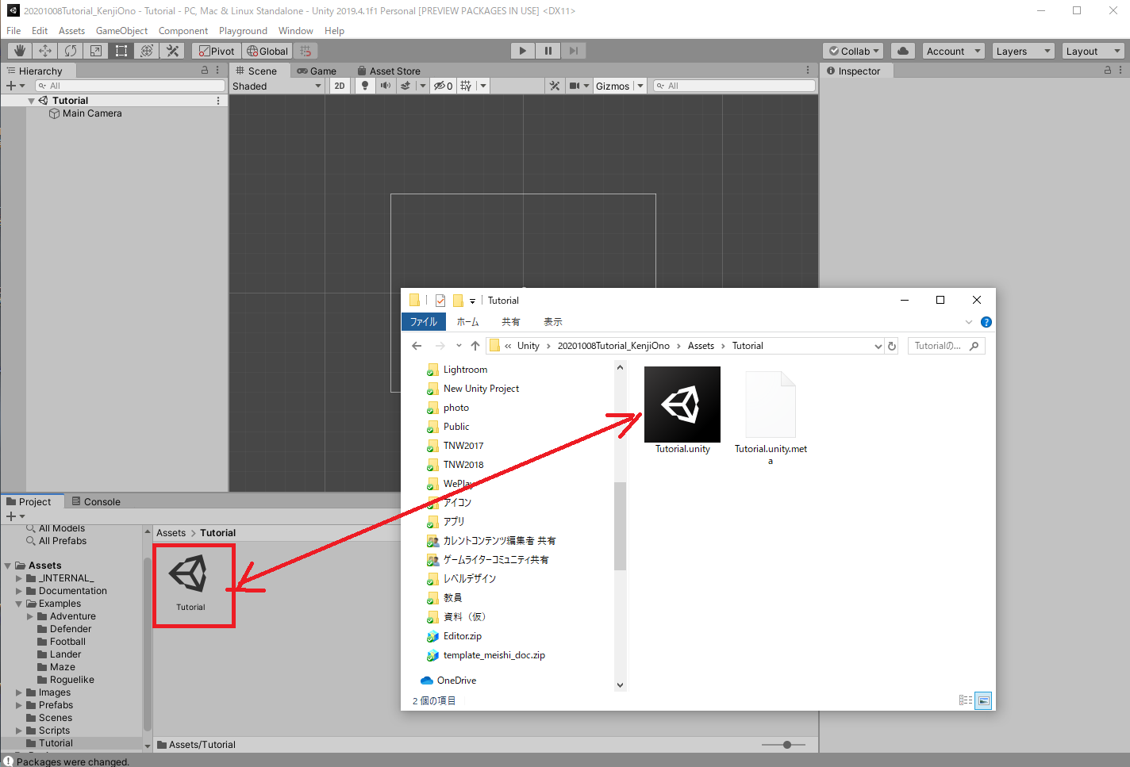Open the Gizmos dropdown
The height and width of the screenshot is (767, 1130).
tap(620, 86)
